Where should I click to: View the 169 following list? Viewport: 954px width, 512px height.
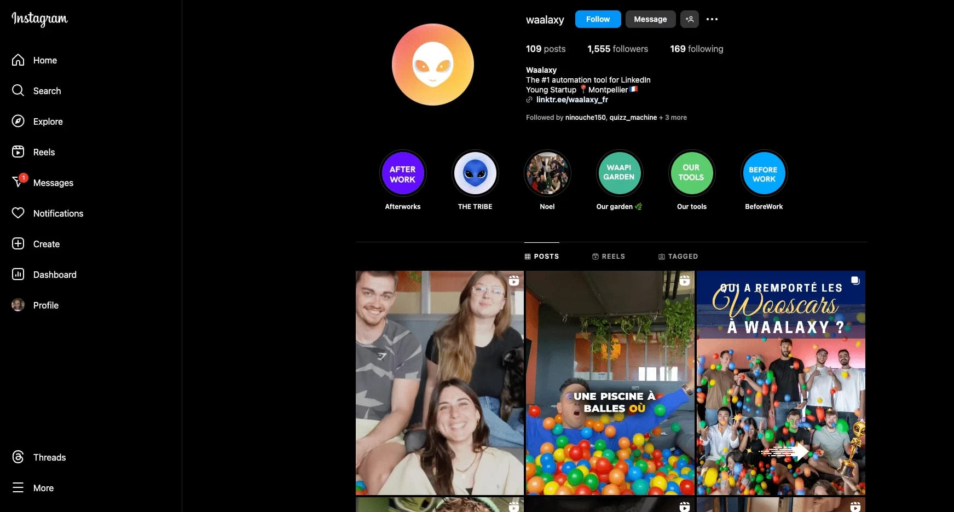(697, 49)
